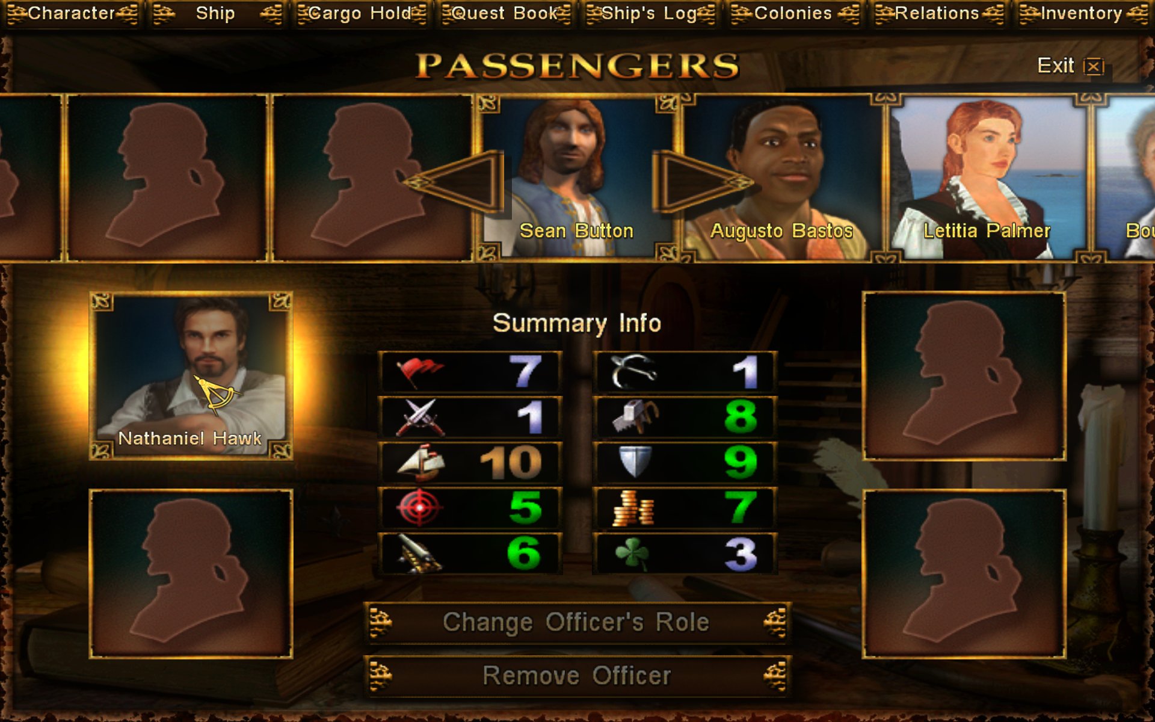
Task: Click the grappling hook skill icon
Action: tap(633, 371)
